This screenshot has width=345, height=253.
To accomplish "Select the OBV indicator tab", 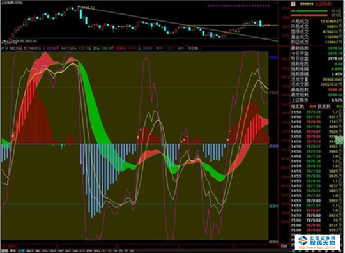I will tap(61, 251).
